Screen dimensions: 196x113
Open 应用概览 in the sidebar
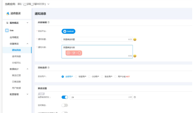click(x=14, y=37)
